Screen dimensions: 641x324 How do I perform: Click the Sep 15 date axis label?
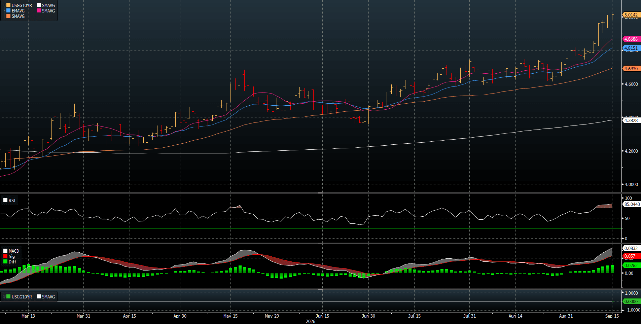pyautogui.click(x=612, y=316)
